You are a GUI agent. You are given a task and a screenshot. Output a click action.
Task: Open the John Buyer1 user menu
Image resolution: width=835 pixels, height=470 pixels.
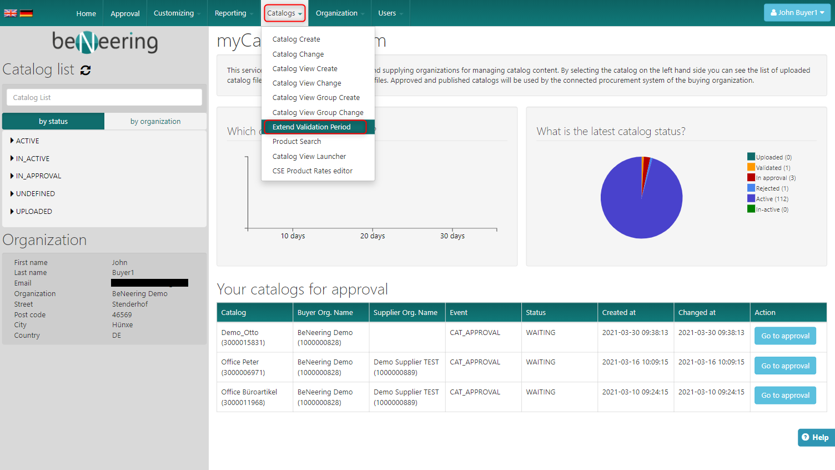tap(797, 13)
